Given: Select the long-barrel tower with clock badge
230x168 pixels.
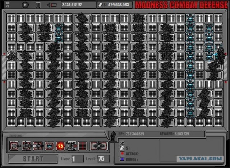Looking at the screenshot, I should [38, 146].
